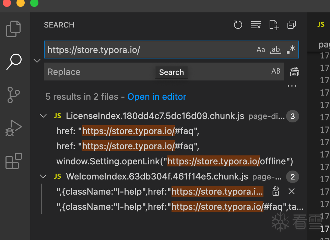Select WelcomeIndex.63db304f.461f14e5.chunk.js file row

coord(169,176)
